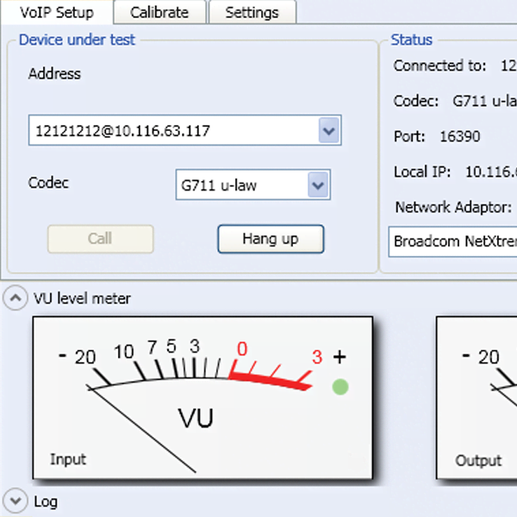Open the Broadcom NetXtreme network adaptor list

tap(452, 241)
